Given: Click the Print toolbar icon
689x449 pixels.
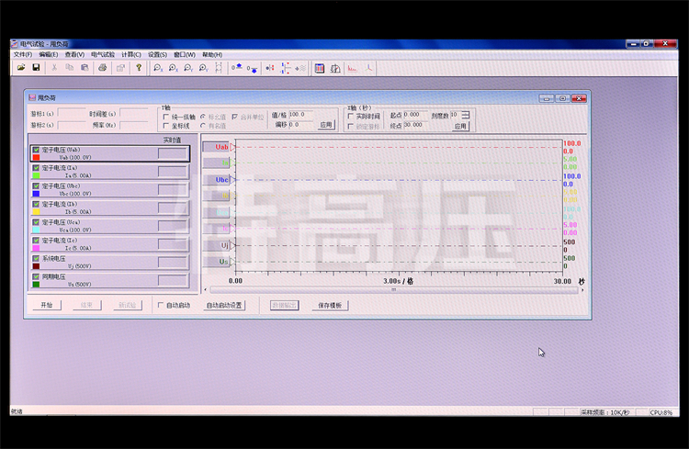Looking at the screenshot, I should pyautogui.click(x=103, y=68).
